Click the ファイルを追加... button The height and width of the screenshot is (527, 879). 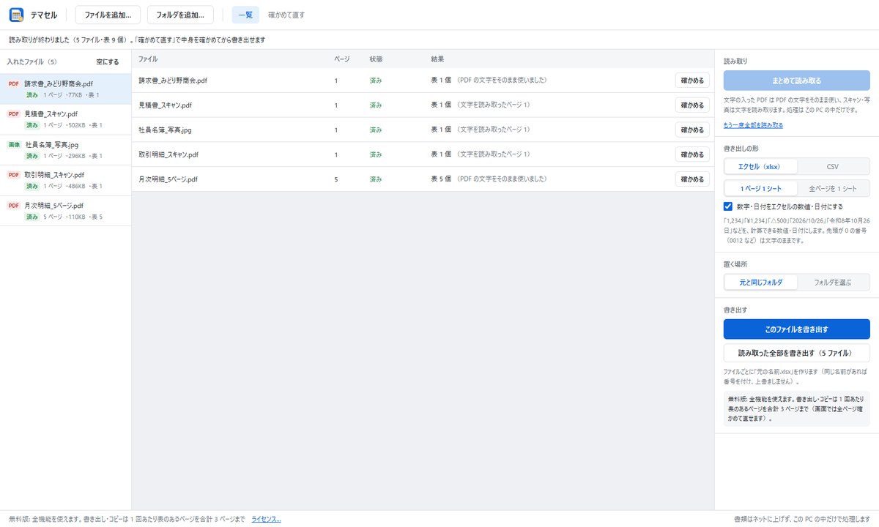point(108,15)
